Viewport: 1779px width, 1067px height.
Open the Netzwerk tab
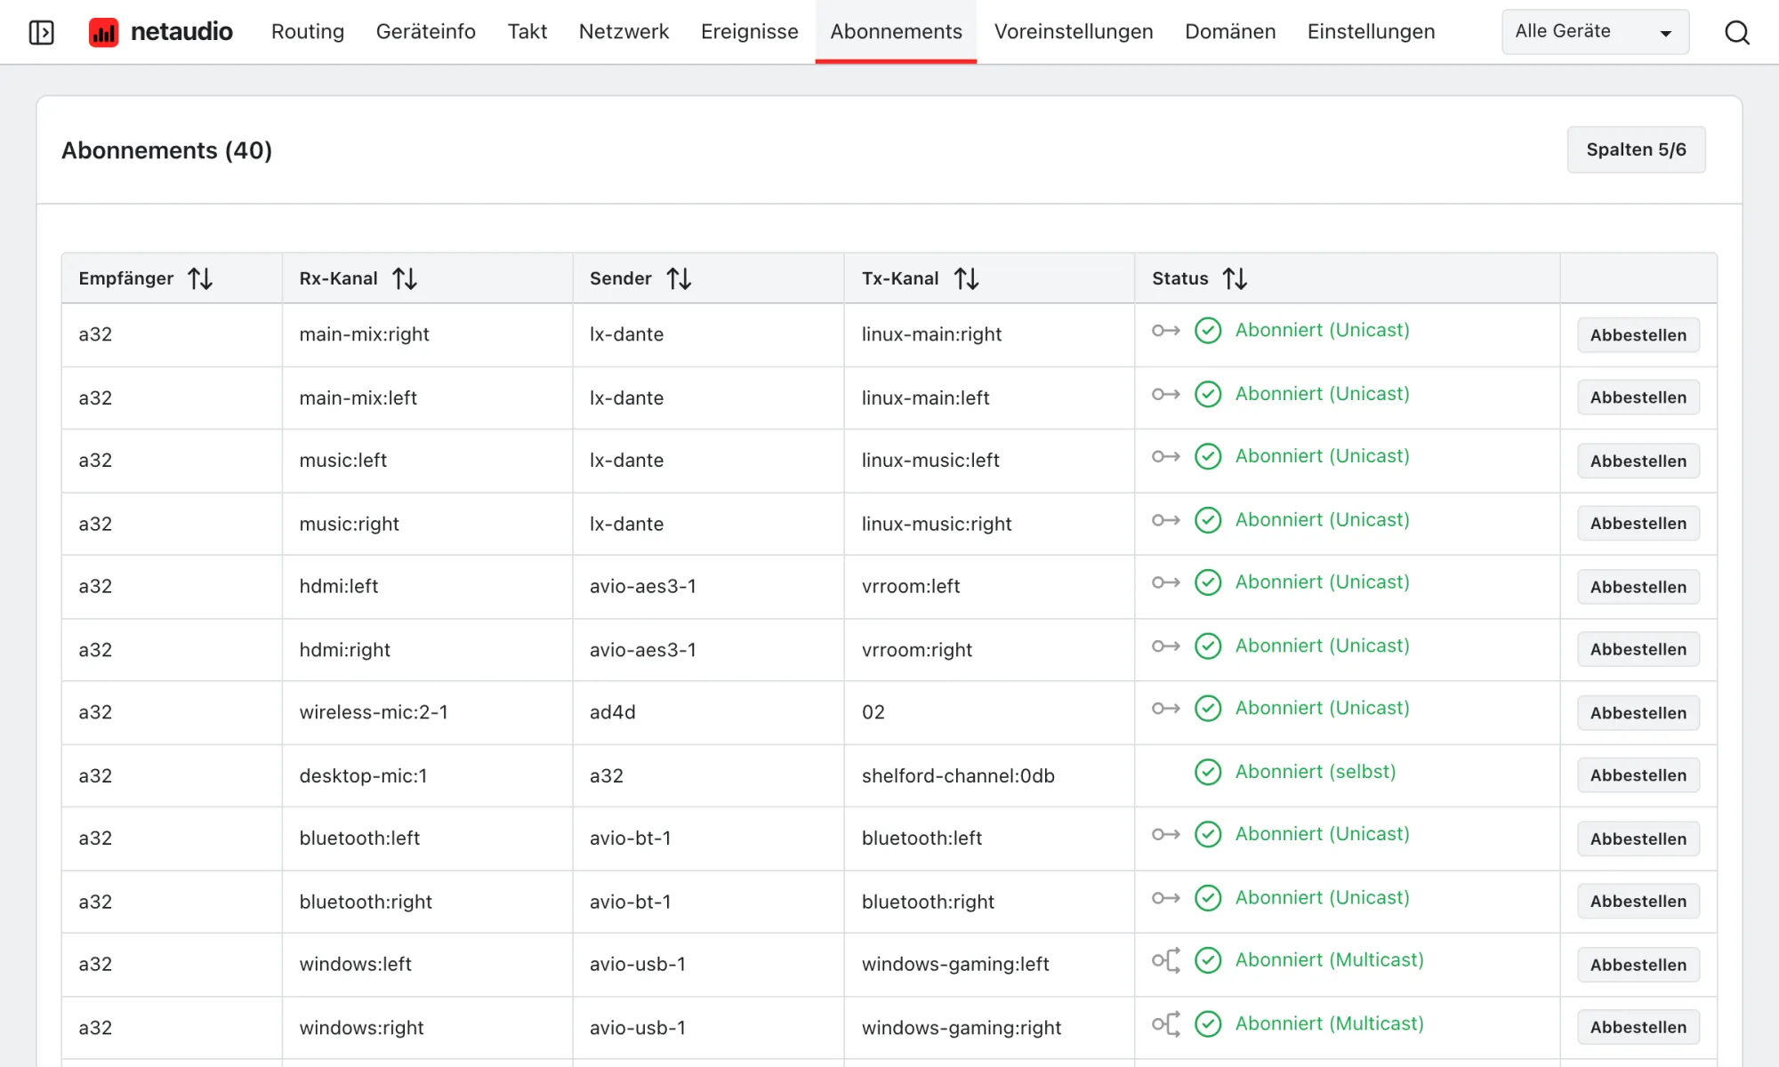coord(624,32)
